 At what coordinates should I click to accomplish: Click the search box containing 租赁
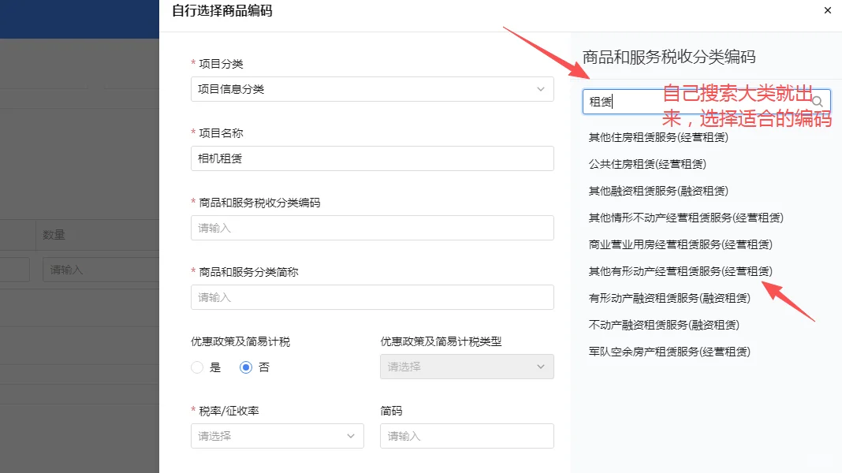coord(694,101)
